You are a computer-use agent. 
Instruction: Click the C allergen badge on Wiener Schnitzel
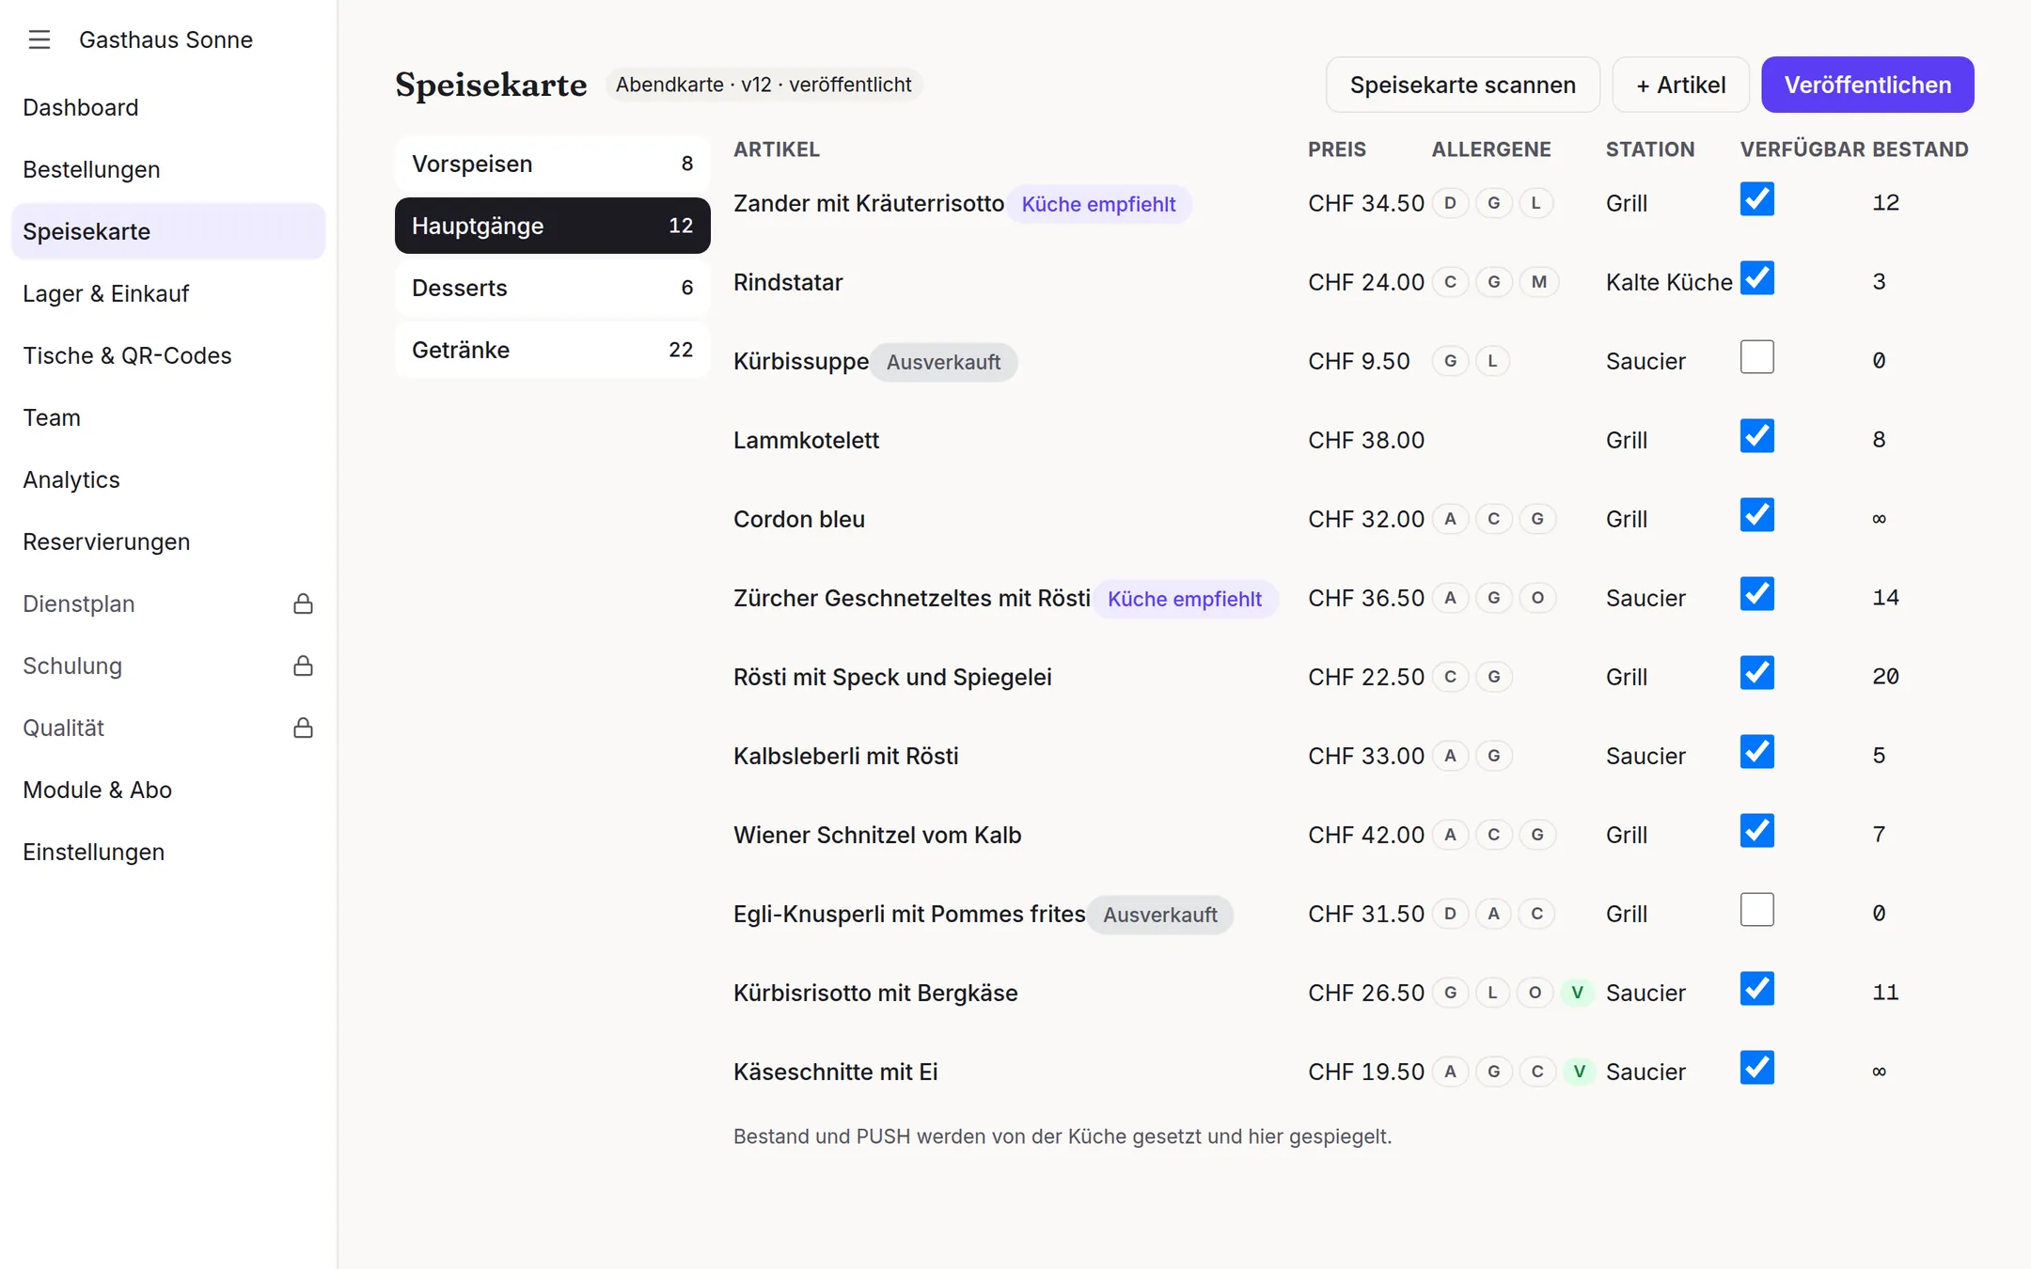[1493, 835]
